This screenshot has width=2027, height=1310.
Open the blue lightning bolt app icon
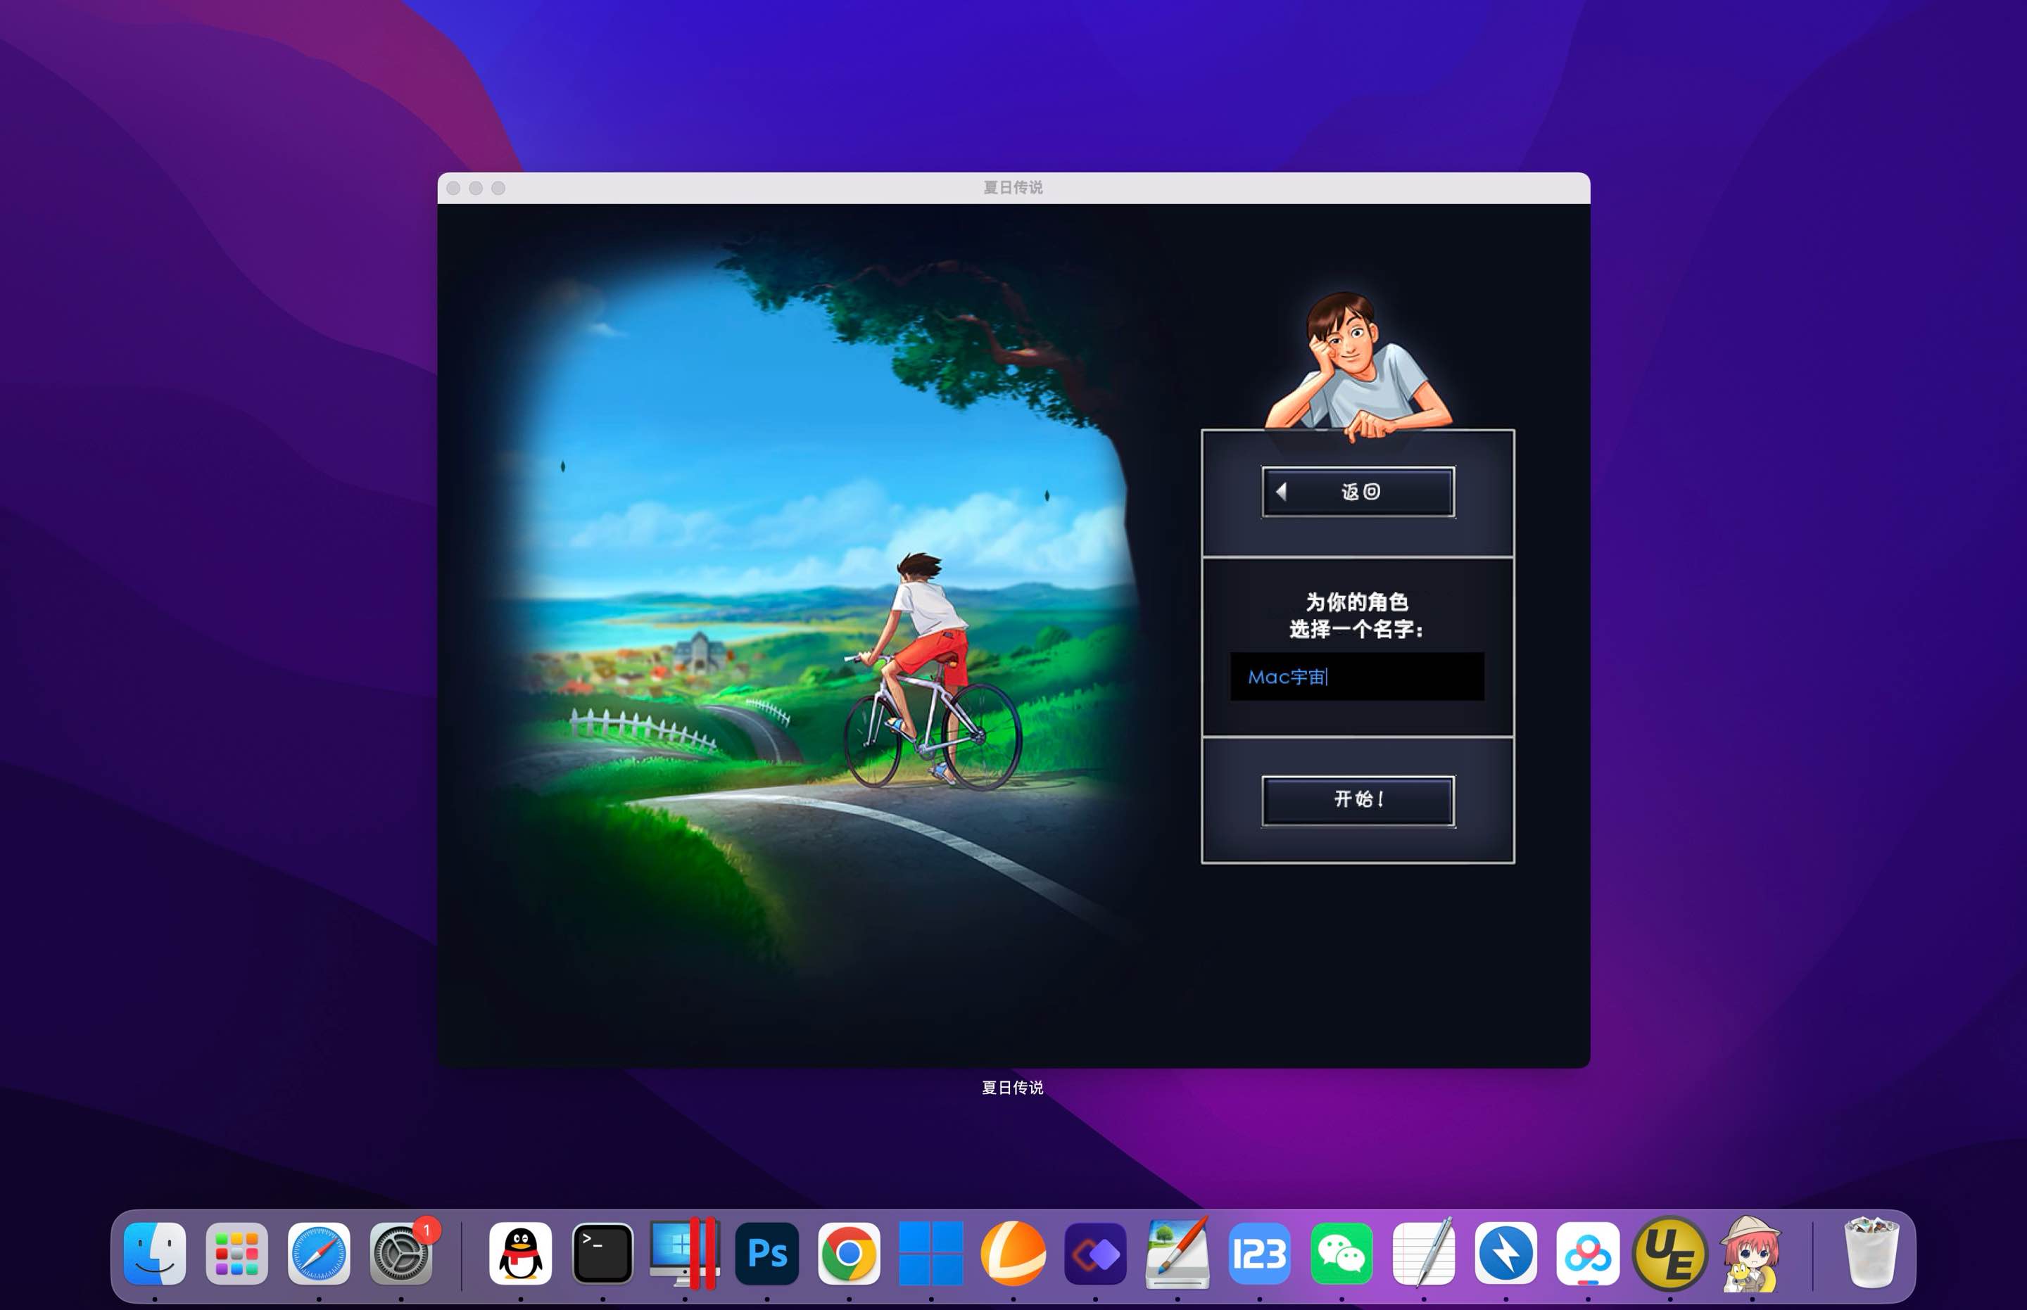point(1506,1254)
